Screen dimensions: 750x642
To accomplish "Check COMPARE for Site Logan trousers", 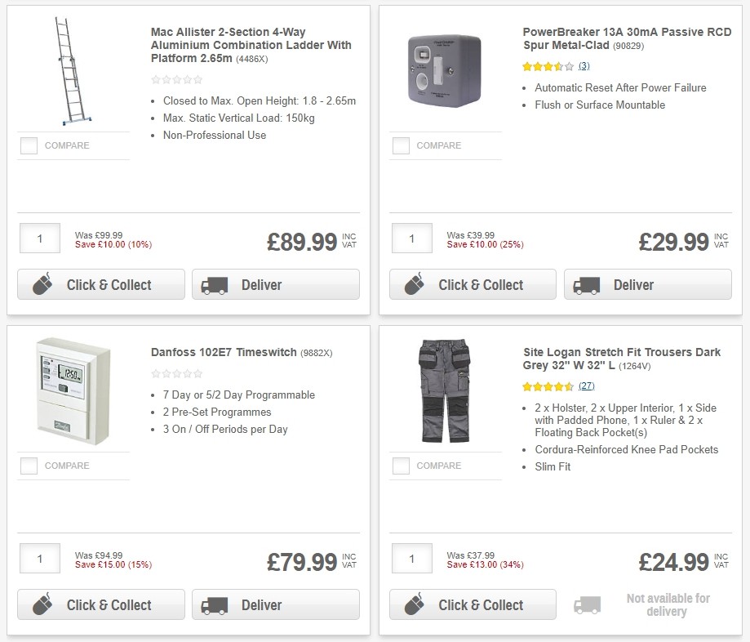I will 401,466.
